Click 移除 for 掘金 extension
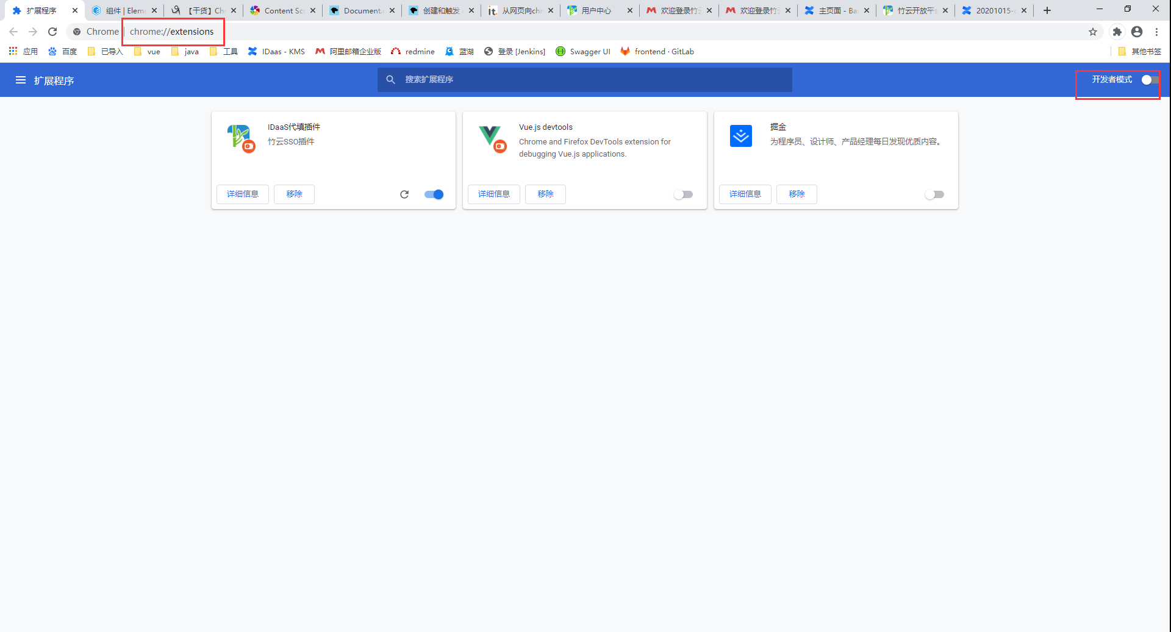Image resolution: width=1171 pixels, height=632 pixels. click(797, 194)
